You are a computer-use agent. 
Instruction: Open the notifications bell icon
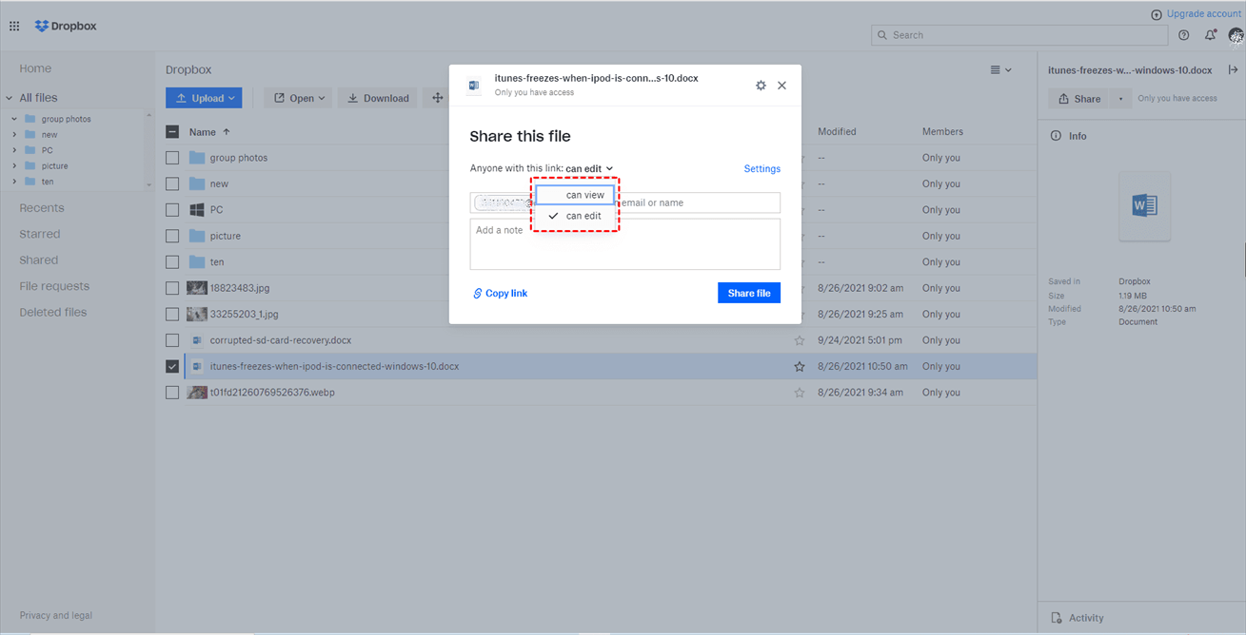point(1211,35)
